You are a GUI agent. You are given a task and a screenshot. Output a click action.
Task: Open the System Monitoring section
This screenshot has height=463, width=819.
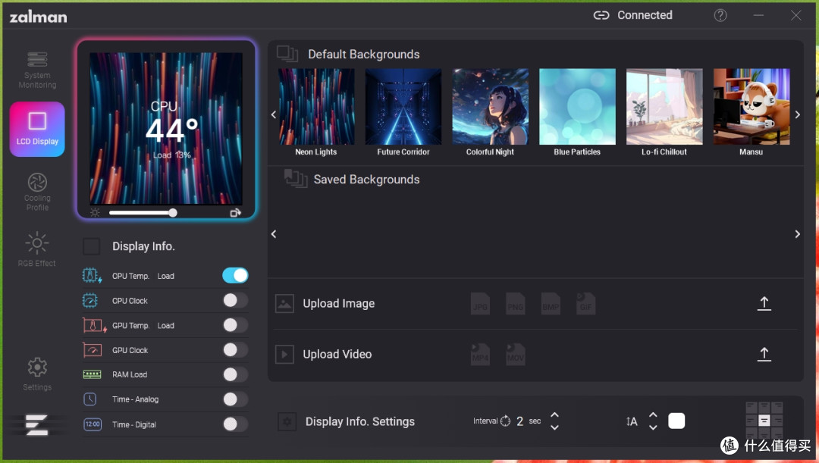click(x=37, y=70)
